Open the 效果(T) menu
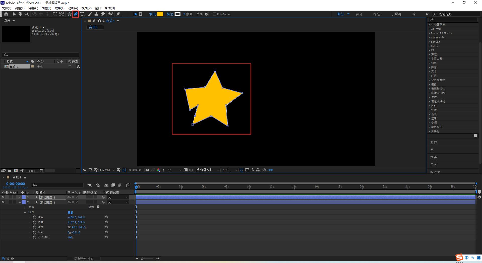482x263 pixels. click(59, 8)
